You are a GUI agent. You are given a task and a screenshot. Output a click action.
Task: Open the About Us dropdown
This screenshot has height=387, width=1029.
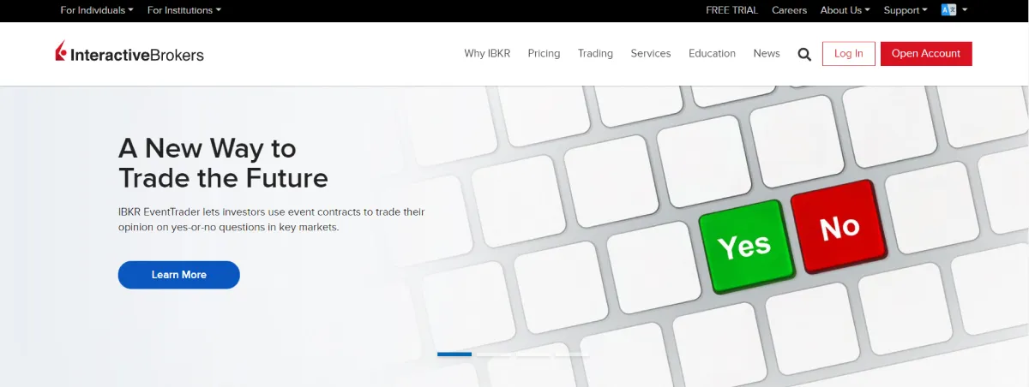click(x=845, y=10)
